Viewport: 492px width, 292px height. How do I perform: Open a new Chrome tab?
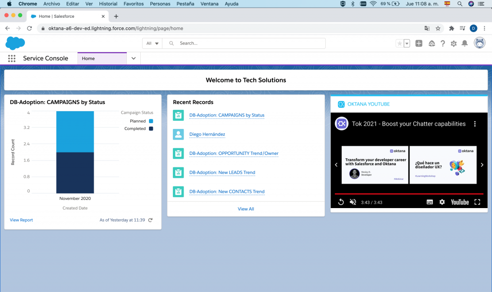[x=116, y=16]
